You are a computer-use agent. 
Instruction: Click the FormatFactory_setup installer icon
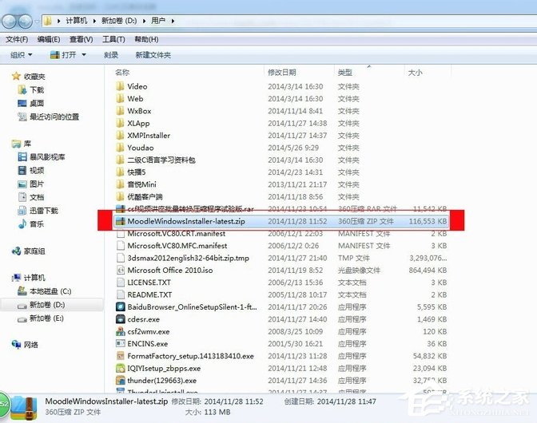[x=120, y=356]
